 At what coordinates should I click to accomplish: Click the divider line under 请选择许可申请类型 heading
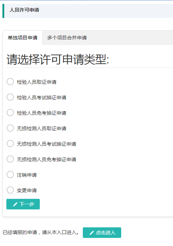(x=89, y=68)
